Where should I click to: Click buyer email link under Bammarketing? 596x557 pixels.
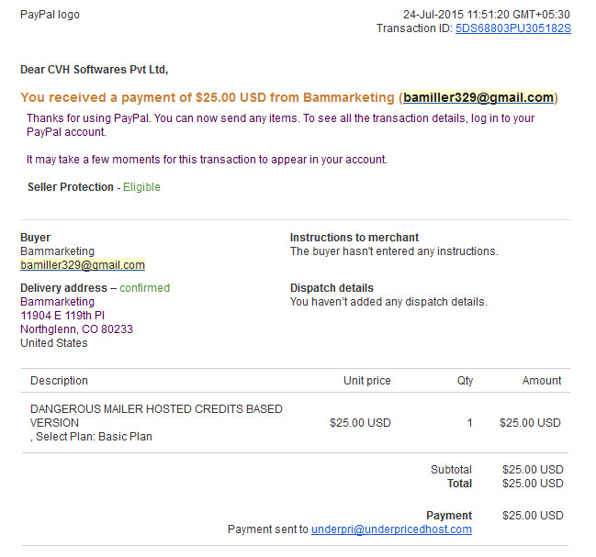[x=83, y=265]
